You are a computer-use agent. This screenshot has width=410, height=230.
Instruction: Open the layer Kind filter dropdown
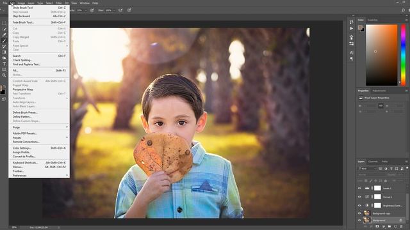tap(367, 169)
